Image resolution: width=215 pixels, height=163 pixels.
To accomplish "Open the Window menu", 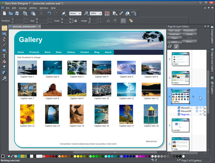I will pyautogui.click(x=44, y=8).
